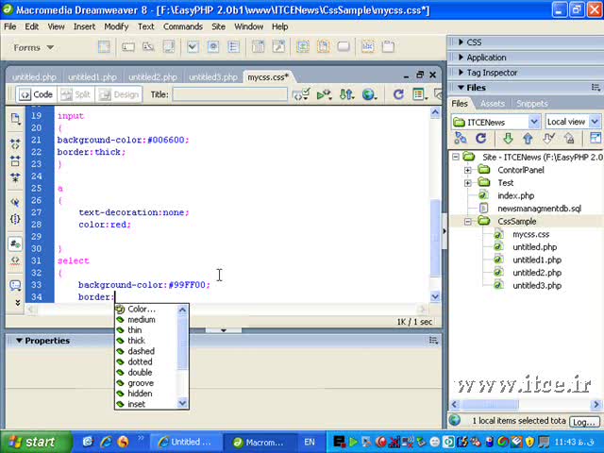Click File Management arrows icon
Screen dimensions: 604x453
346,94
